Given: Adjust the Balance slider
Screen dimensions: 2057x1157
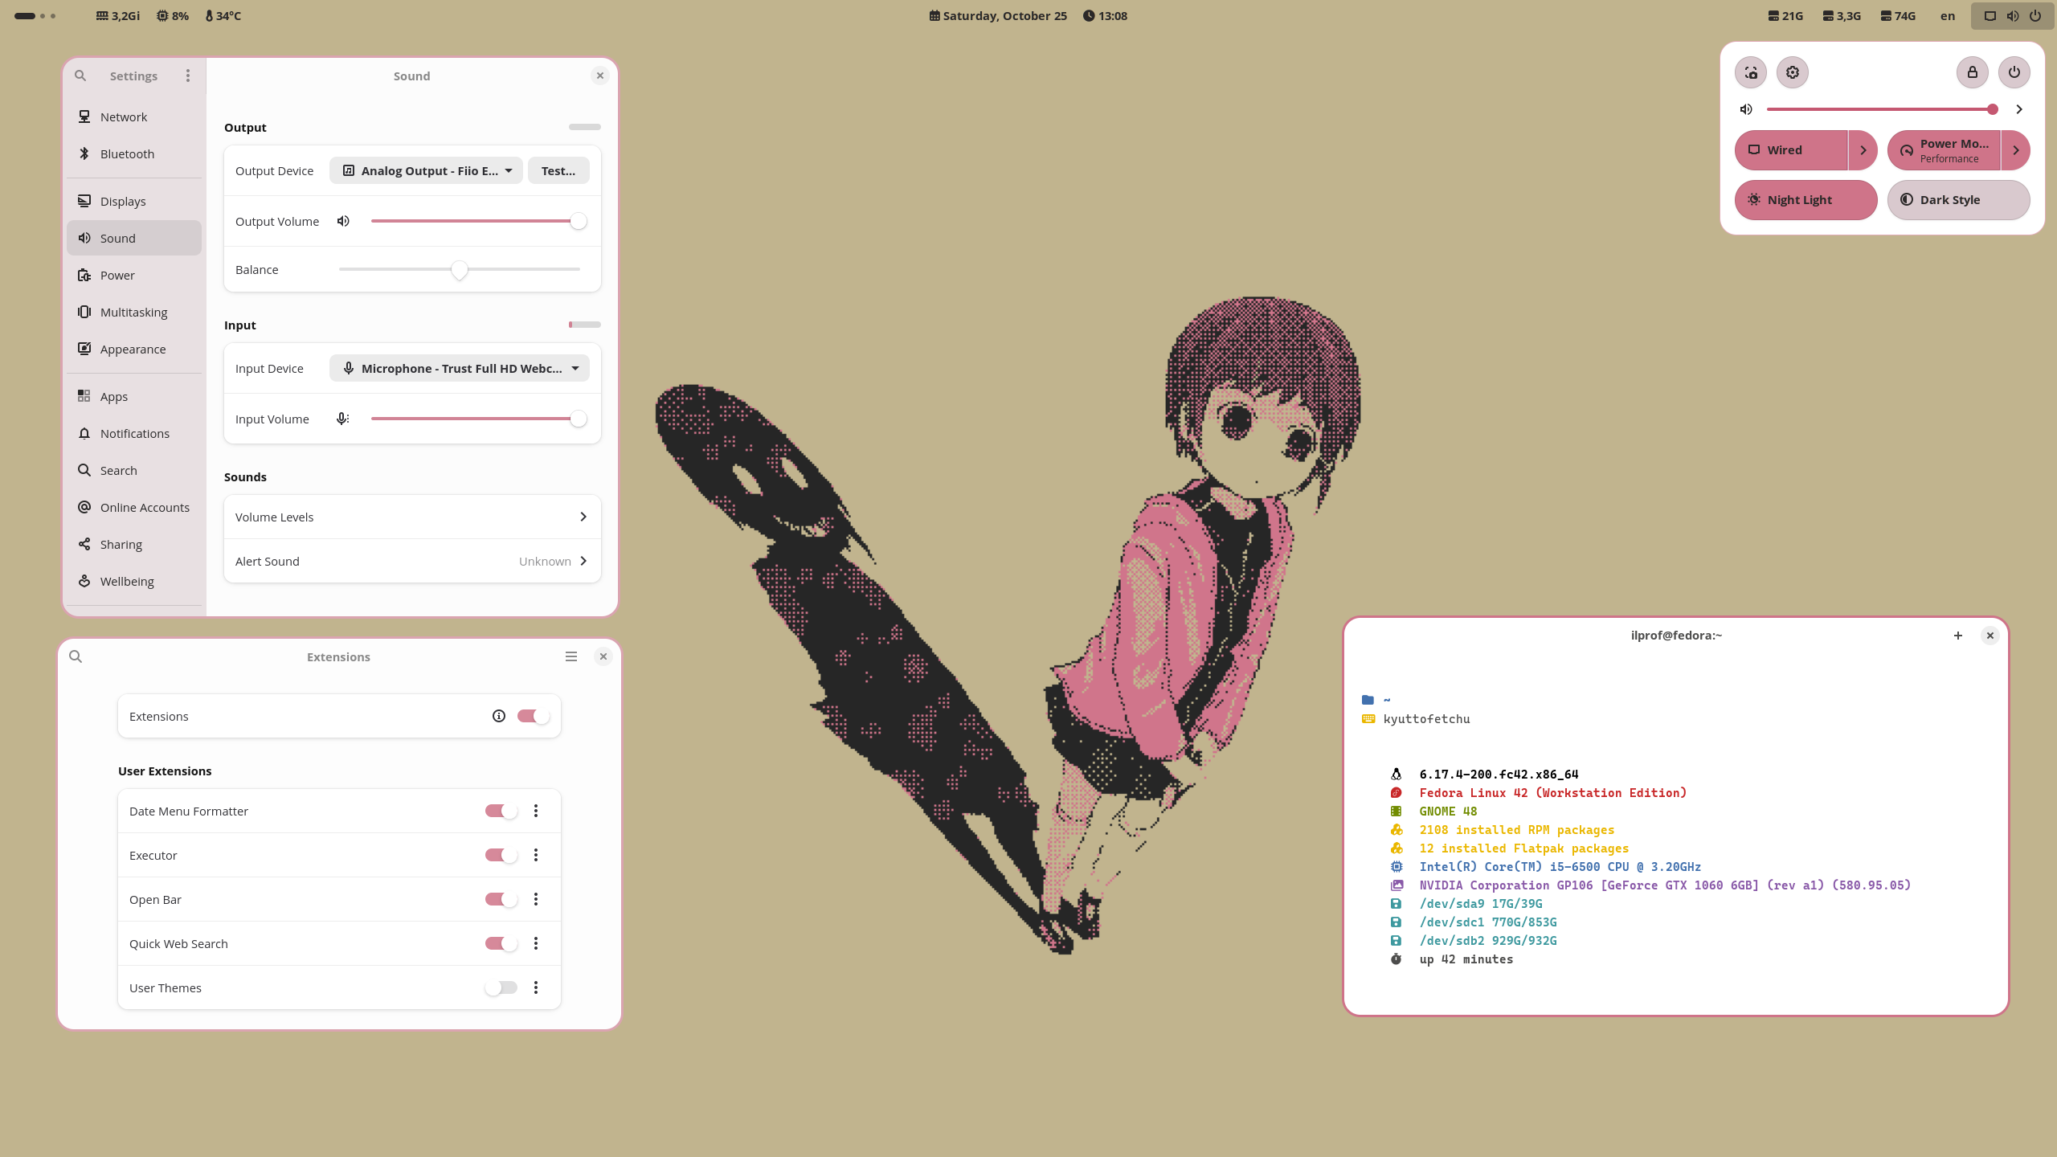Looking at the screenshot, I should click(x=460, y=270).
